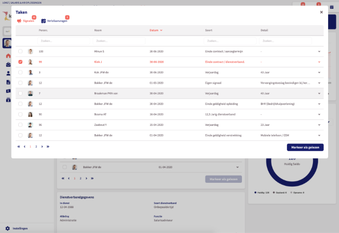Click the user profile photo in sidebar
339x233 pixels.
7,43
